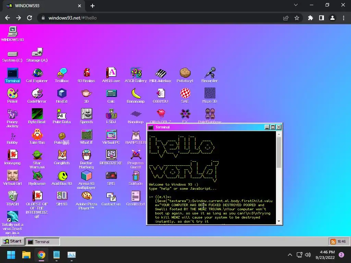Screen dimensions: 351x263
Task: Launch the SIM 93 book icon
Action: point(62,196)
